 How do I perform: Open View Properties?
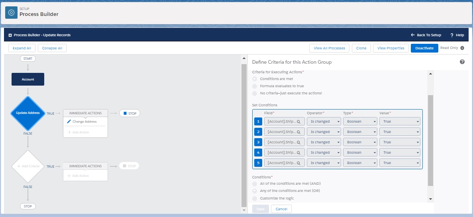(x=391, y=48)
